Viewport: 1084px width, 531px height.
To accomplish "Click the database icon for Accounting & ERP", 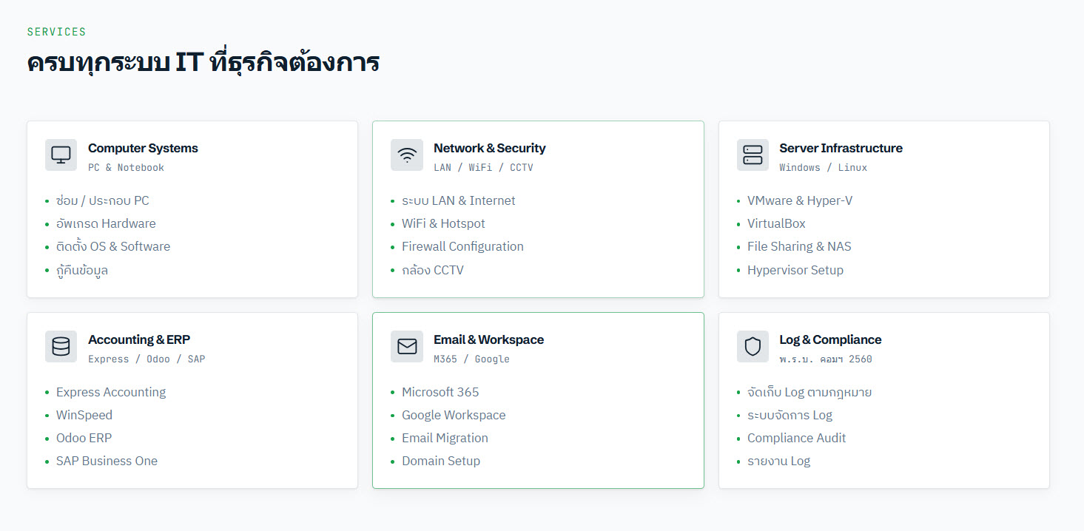I will click(61, 347).
